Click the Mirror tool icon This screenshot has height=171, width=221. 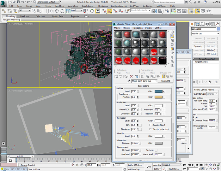pos(155,11)
